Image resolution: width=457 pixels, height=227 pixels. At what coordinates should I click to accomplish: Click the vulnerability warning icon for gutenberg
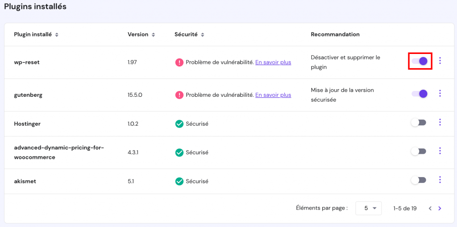[x=179, y=95]
